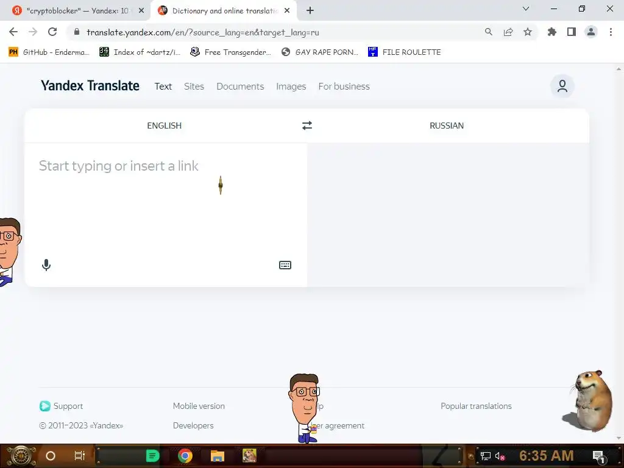Toggle the browser side panel
Image resolution: width=624 pixels, height=468 pixels.
coord(571,32)
